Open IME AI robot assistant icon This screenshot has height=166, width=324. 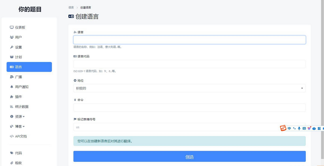pos(314,128)
